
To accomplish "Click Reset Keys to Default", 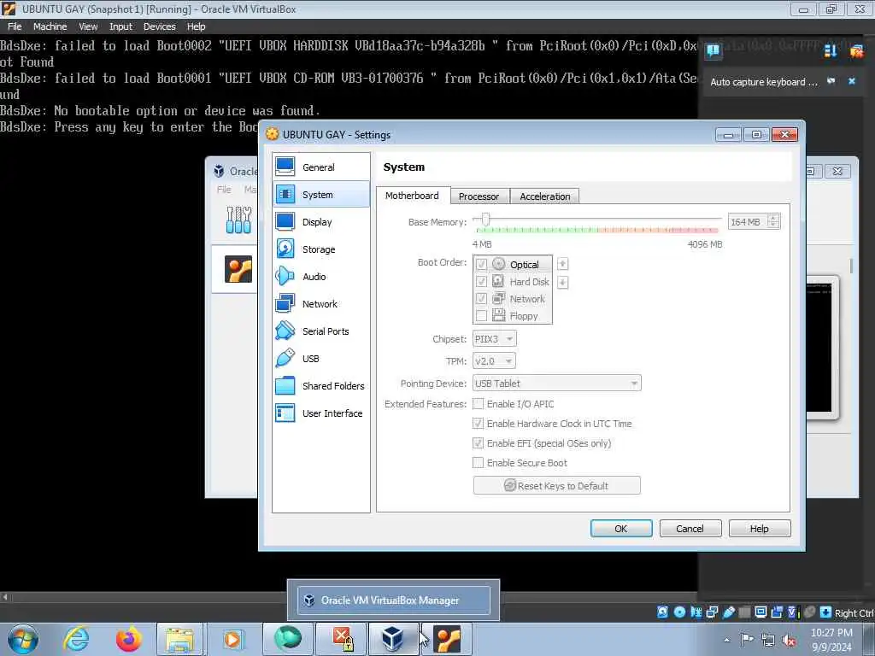I will (557, 485).
